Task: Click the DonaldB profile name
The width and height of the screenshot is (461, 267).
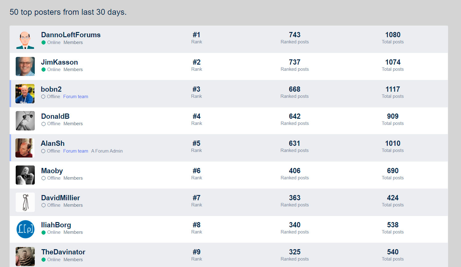Action: [x=55, y=116]
